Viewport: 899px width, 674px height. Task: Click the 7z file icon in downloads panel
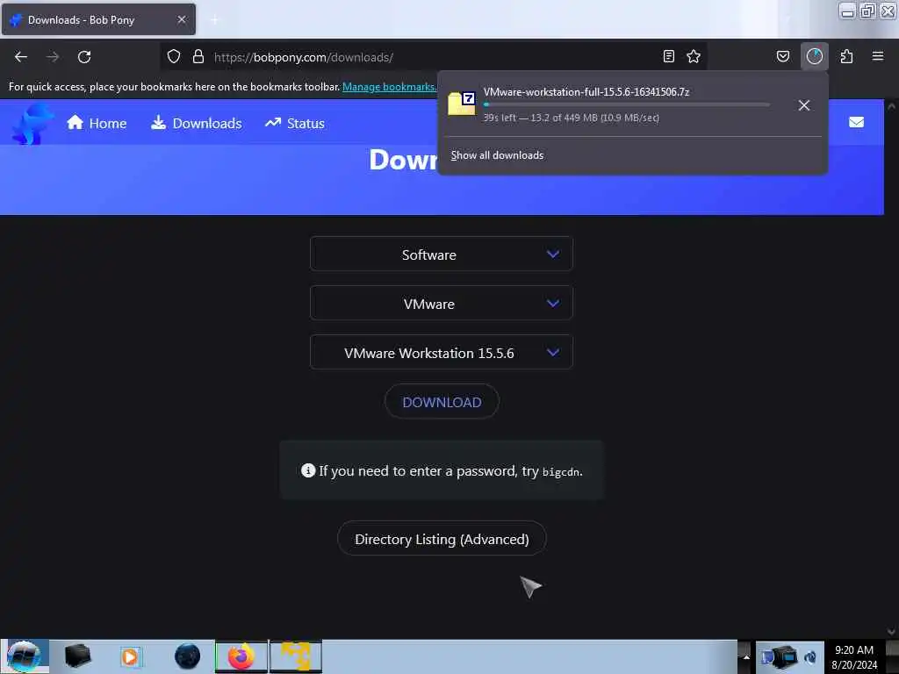462,104
